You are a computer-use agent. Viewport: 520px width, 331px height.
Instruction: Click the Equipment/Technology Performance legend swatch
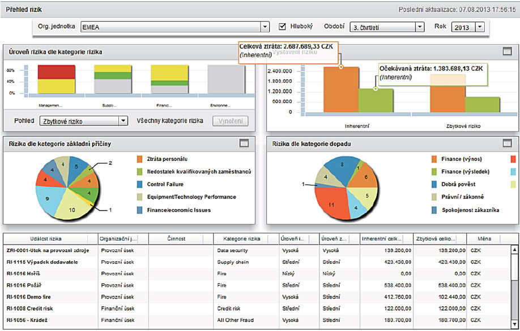[139, 197]
